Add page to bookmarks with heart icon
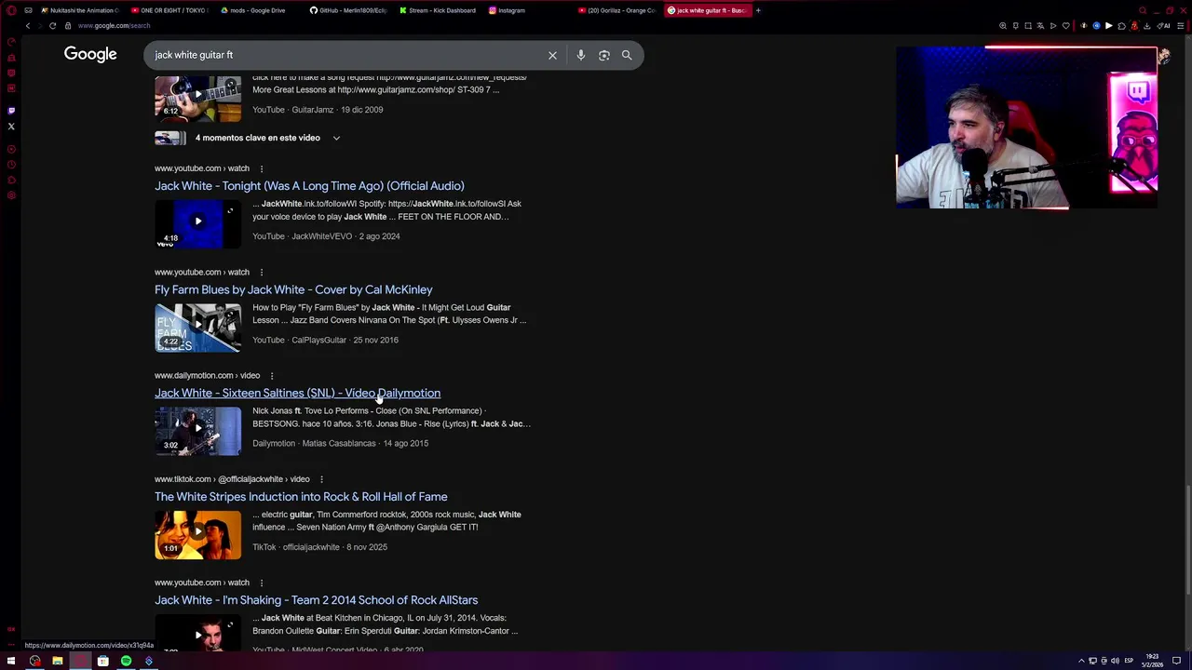1192x670 pixels. point(1066,26)
